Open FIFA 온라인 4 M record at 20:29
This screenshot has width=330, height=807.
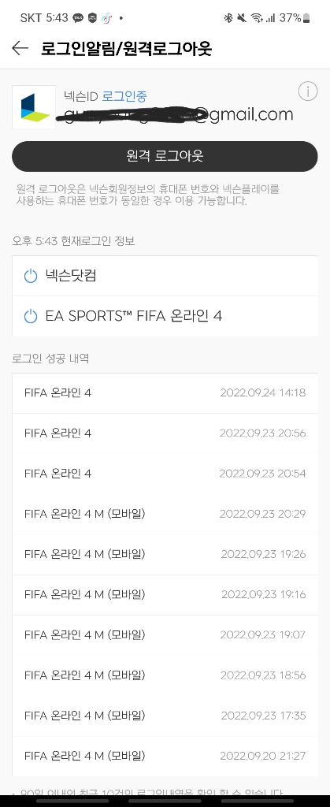165,514
